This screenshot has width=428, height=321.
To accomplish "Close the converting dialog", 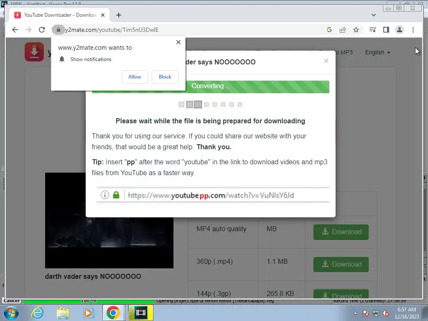I will point(326,61).
